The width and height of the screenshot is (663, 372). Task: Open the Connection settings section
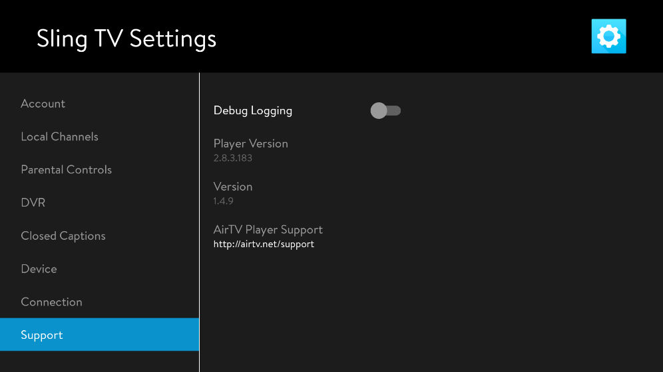point(51,302)
